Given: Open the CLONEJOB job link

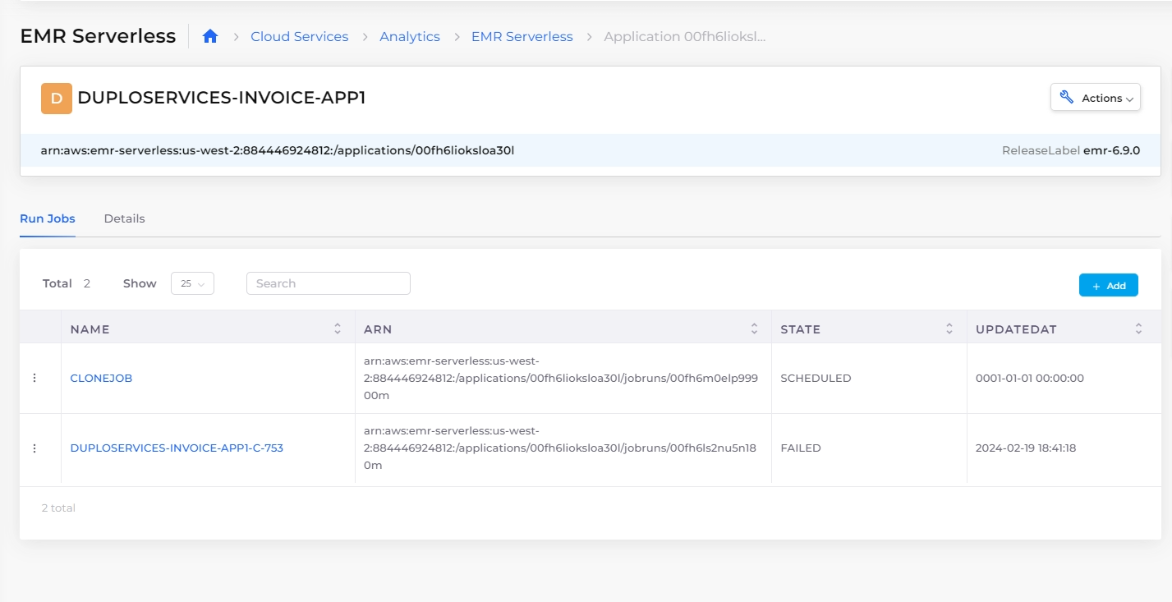Looking at the screenshot, I should point(101,379).
